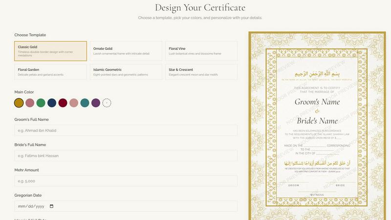Pick the green main color swatch
Screen dimensions: 391x220
coord(41,103)
